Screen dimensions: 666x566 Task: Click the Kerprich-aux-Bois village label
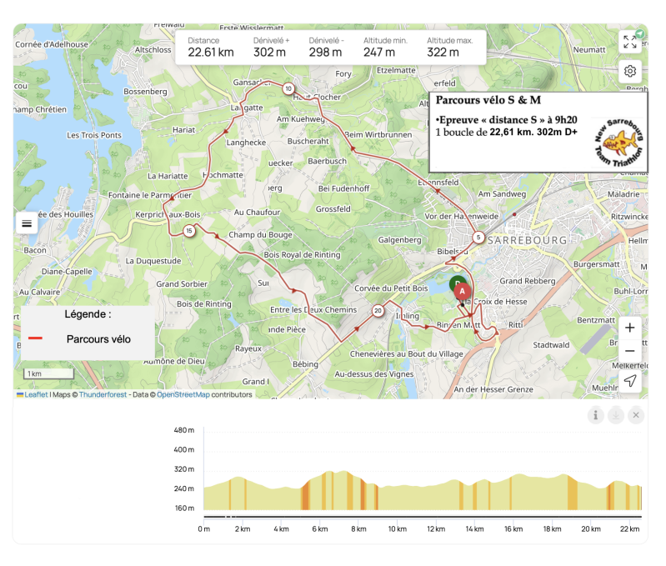pyautogui.click(x=168, y=214)
